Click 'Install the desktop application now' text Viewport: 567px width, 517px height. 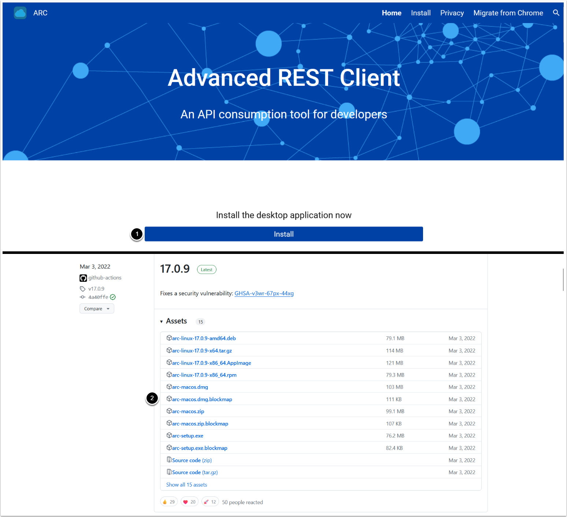pos(284,215)
